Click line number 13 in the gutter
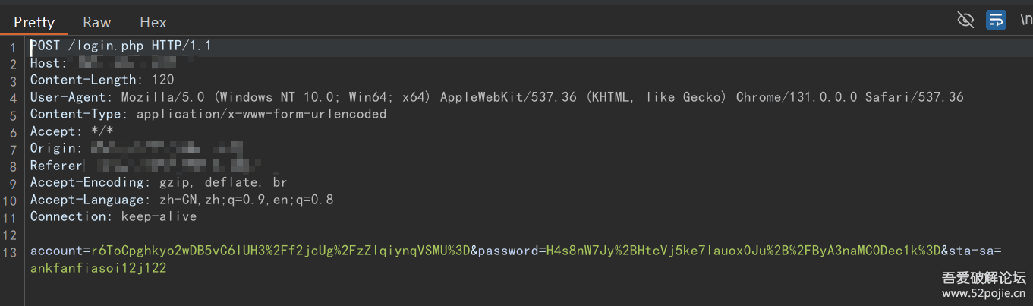The image size is (1033, 306). point(10,253)
